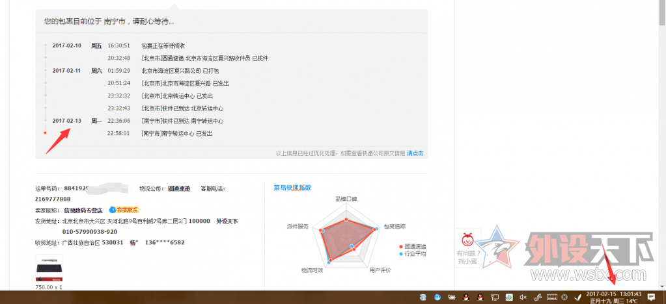Open the touch keyboard tray icon
Screen dimensions: 666x304
(551, 298)
